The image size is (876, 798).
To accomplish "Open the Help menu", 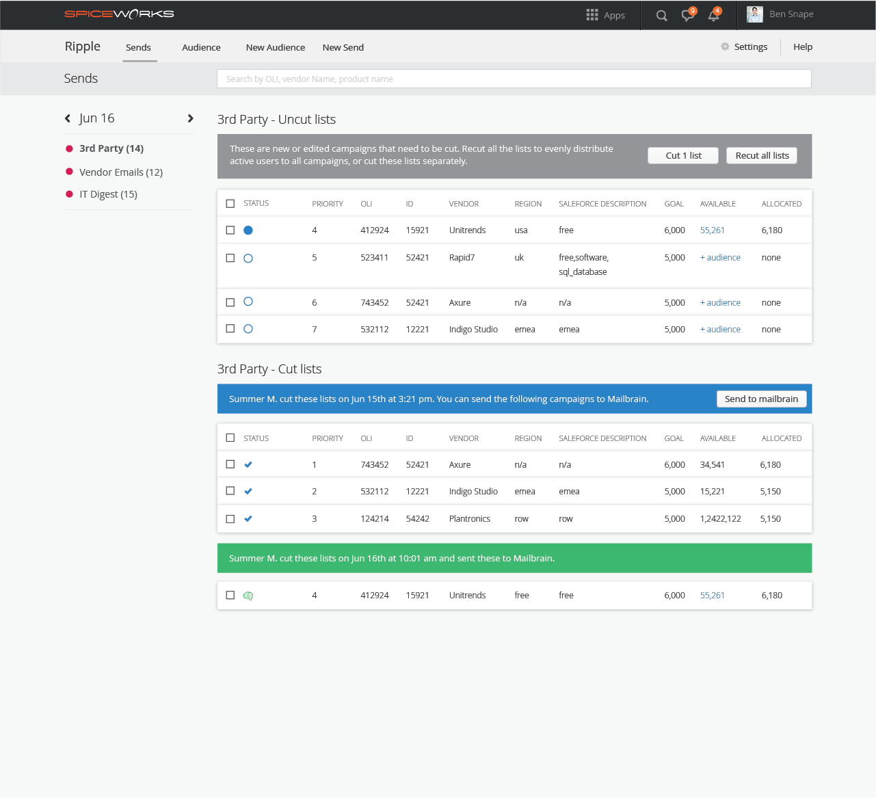I will pos(803,46).
